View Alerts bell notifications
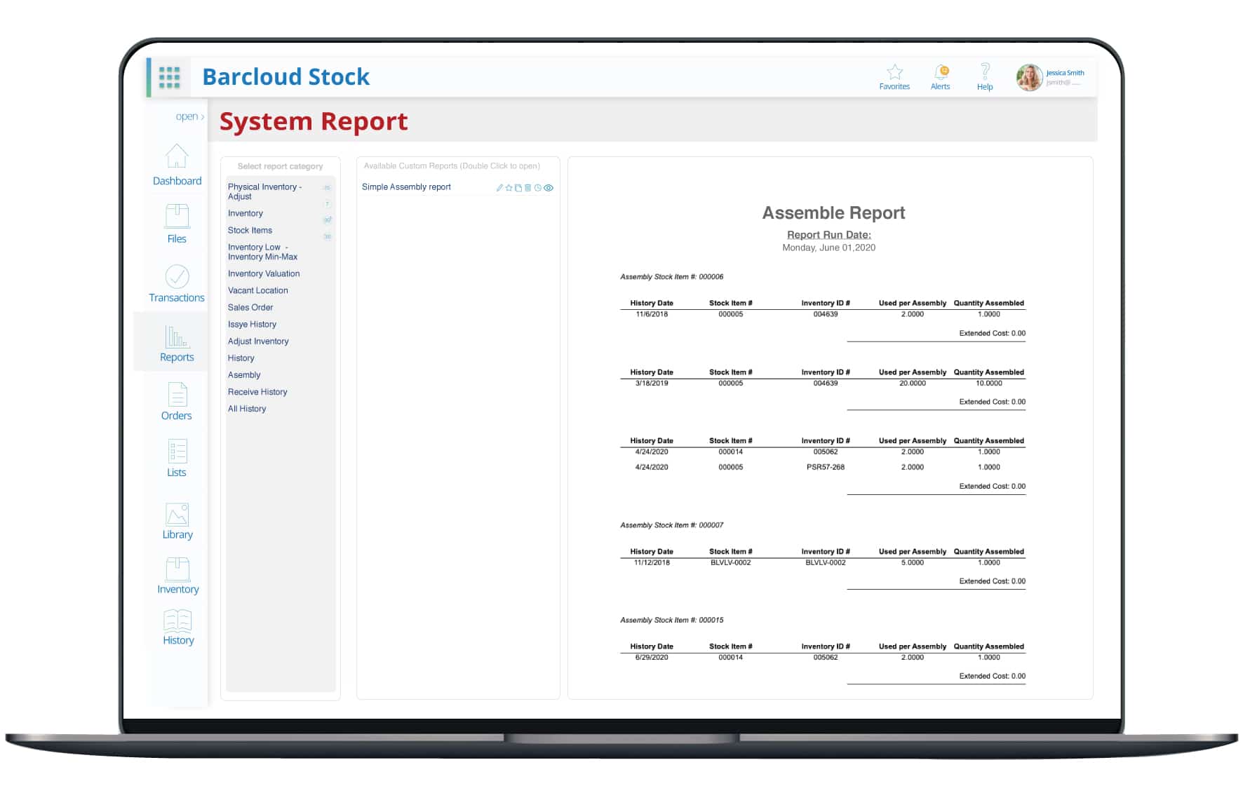This screenshot has width=1243, height=800. click(940, 77)
